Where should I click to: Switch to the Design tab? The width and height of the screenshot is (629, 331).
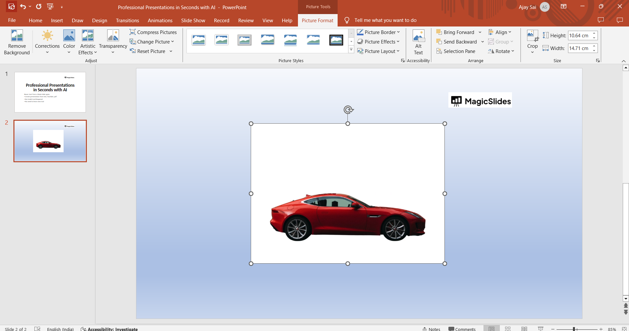click(x=99, y=20)
